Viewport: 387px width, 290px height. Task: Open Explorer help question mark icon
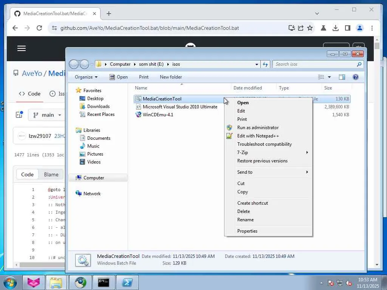tap(355, 77)
